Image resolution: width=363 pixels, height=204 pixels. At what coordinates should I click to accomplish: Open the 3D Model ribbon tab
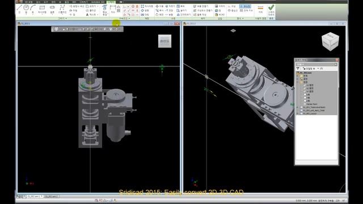tap(29, 2)
